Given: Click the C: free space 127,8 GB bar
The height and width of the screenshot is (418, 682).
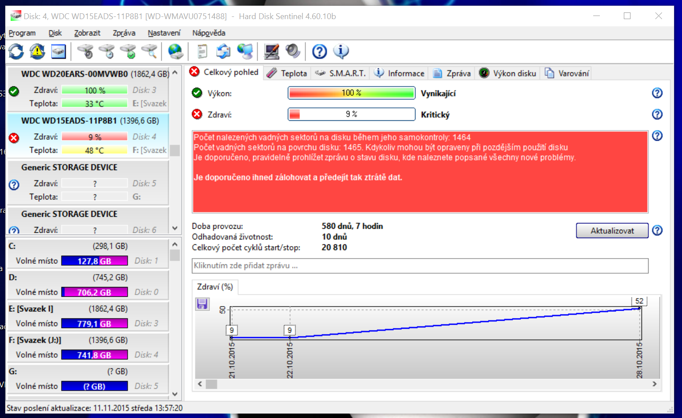Looking at the screenshot, I should tap(94, 261).
